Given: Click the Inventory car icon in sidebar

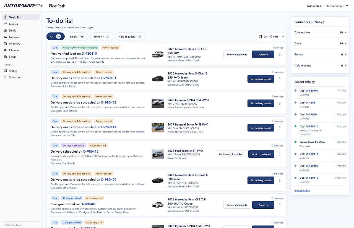Looking at the screenshot, I should point(6,44).
